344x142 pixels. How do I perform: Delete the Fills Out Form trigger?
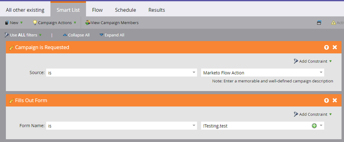point(335,100)
